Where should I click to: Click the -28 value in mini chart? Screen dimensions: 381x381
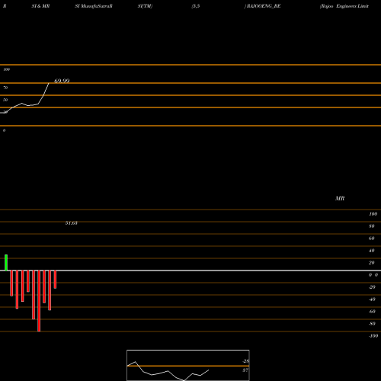pos(245,361)
